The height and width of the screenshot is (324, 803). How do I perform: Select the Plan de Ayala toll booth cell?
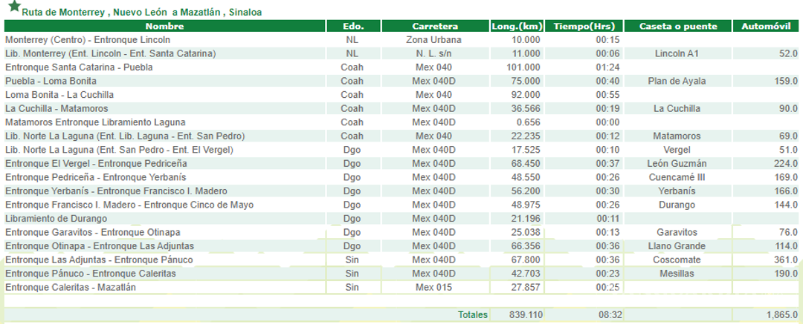677,81
